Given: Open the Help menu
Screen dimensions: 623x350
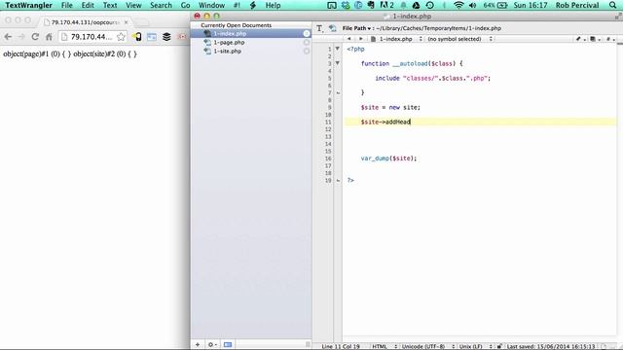Looking at the screenshot, I should (x=273, y=5).
